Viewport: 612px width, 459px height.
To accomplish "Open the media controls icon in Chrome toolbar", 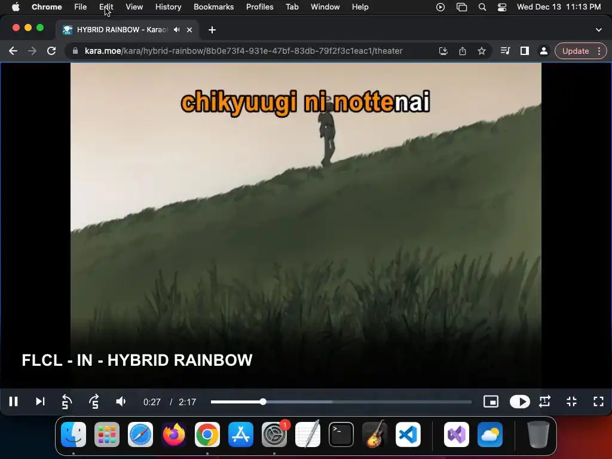I will 506,51.
